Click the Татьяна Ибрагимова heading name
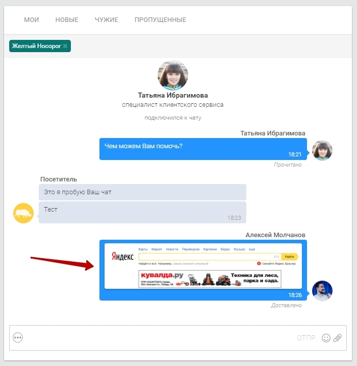The height and width of the screenshot is (366, 357). (x=173, y=95)
